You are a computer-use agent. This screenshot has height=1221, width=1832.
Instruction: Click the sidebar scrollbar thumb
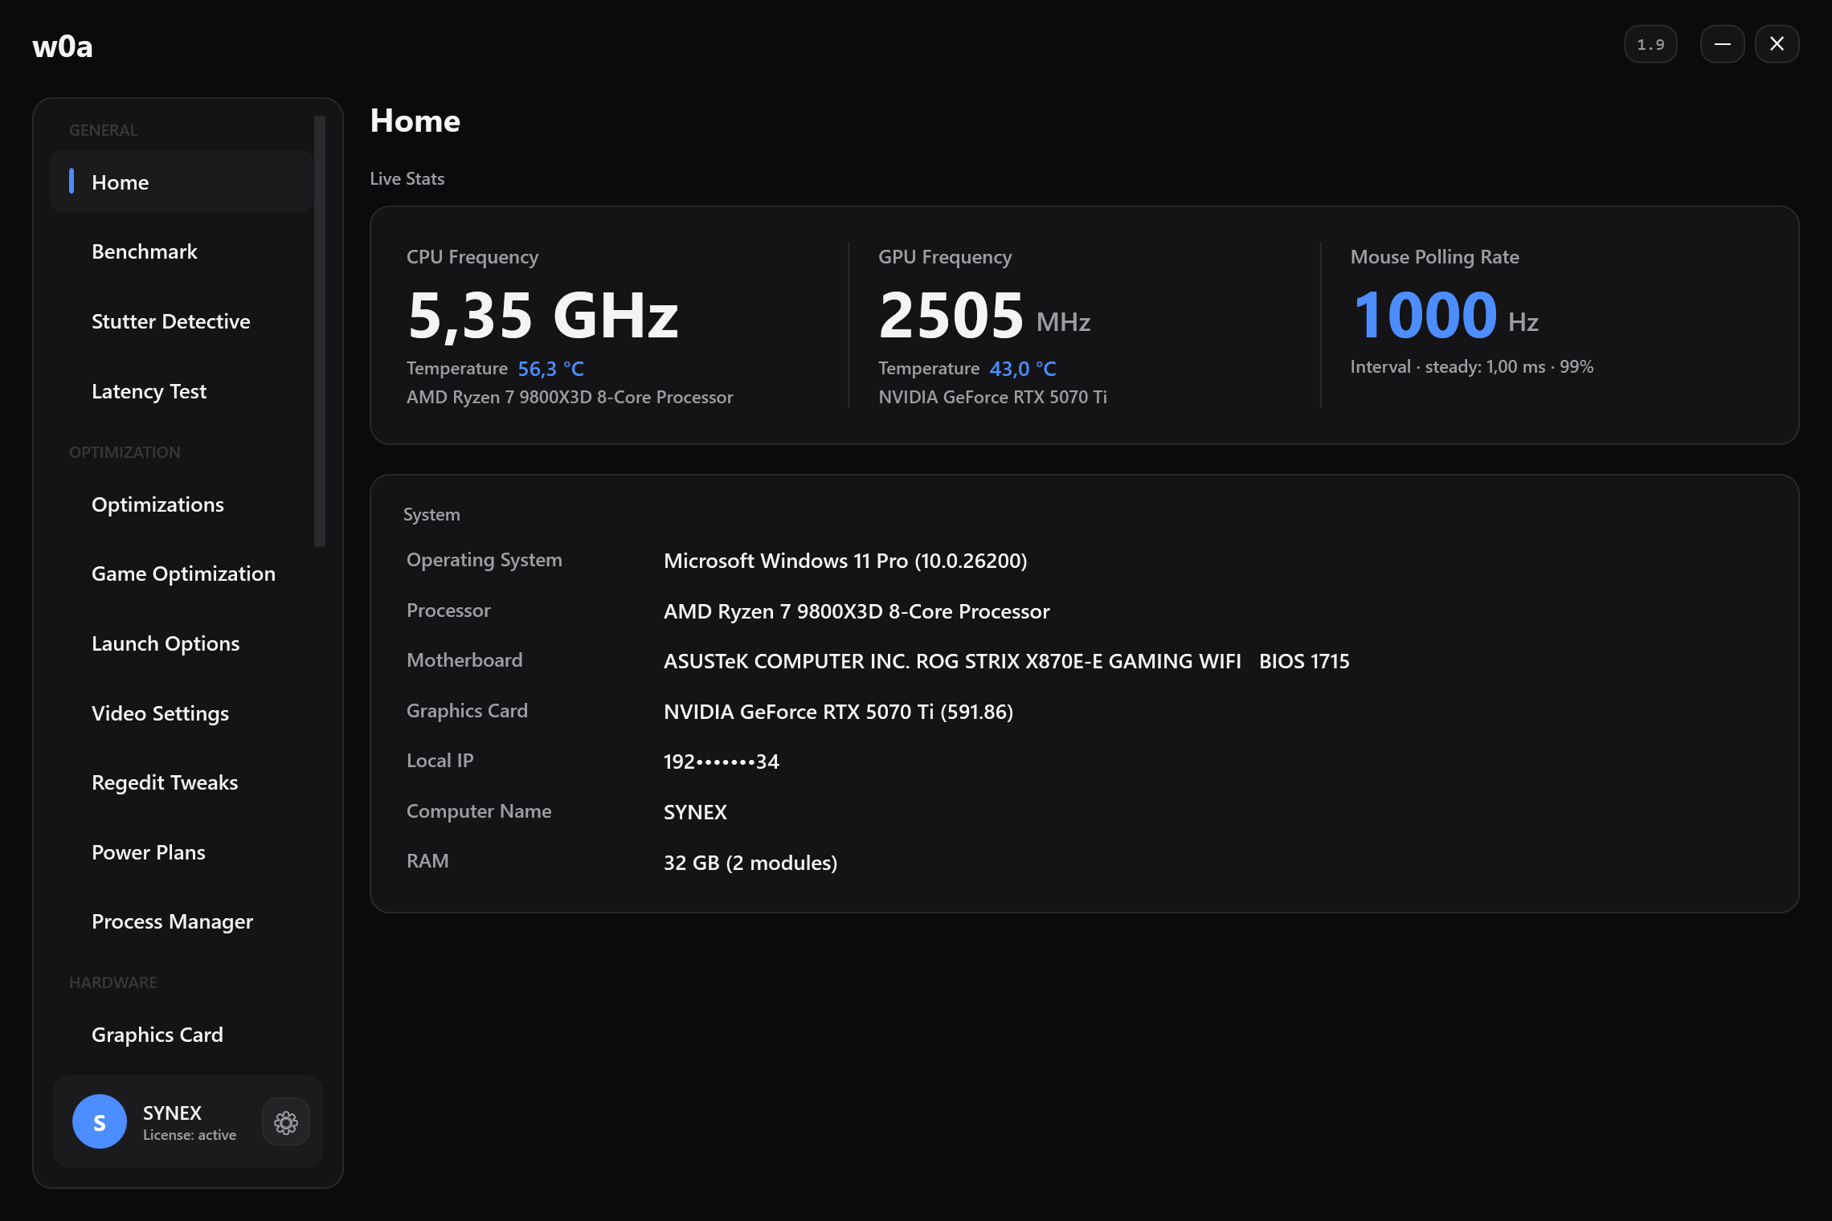320,331
